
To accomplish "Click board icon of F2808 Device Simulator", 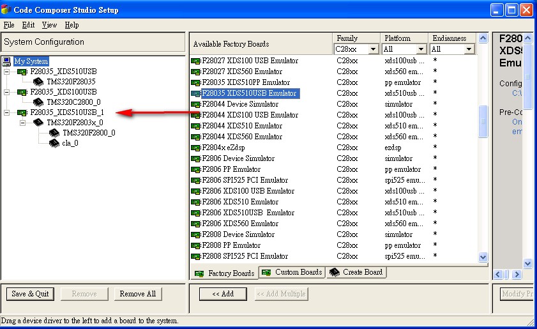I will point(195,234).
